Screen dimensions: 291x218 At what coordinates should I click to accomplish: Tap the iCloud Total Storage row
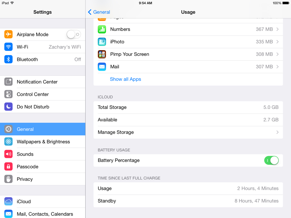[188, 107]
